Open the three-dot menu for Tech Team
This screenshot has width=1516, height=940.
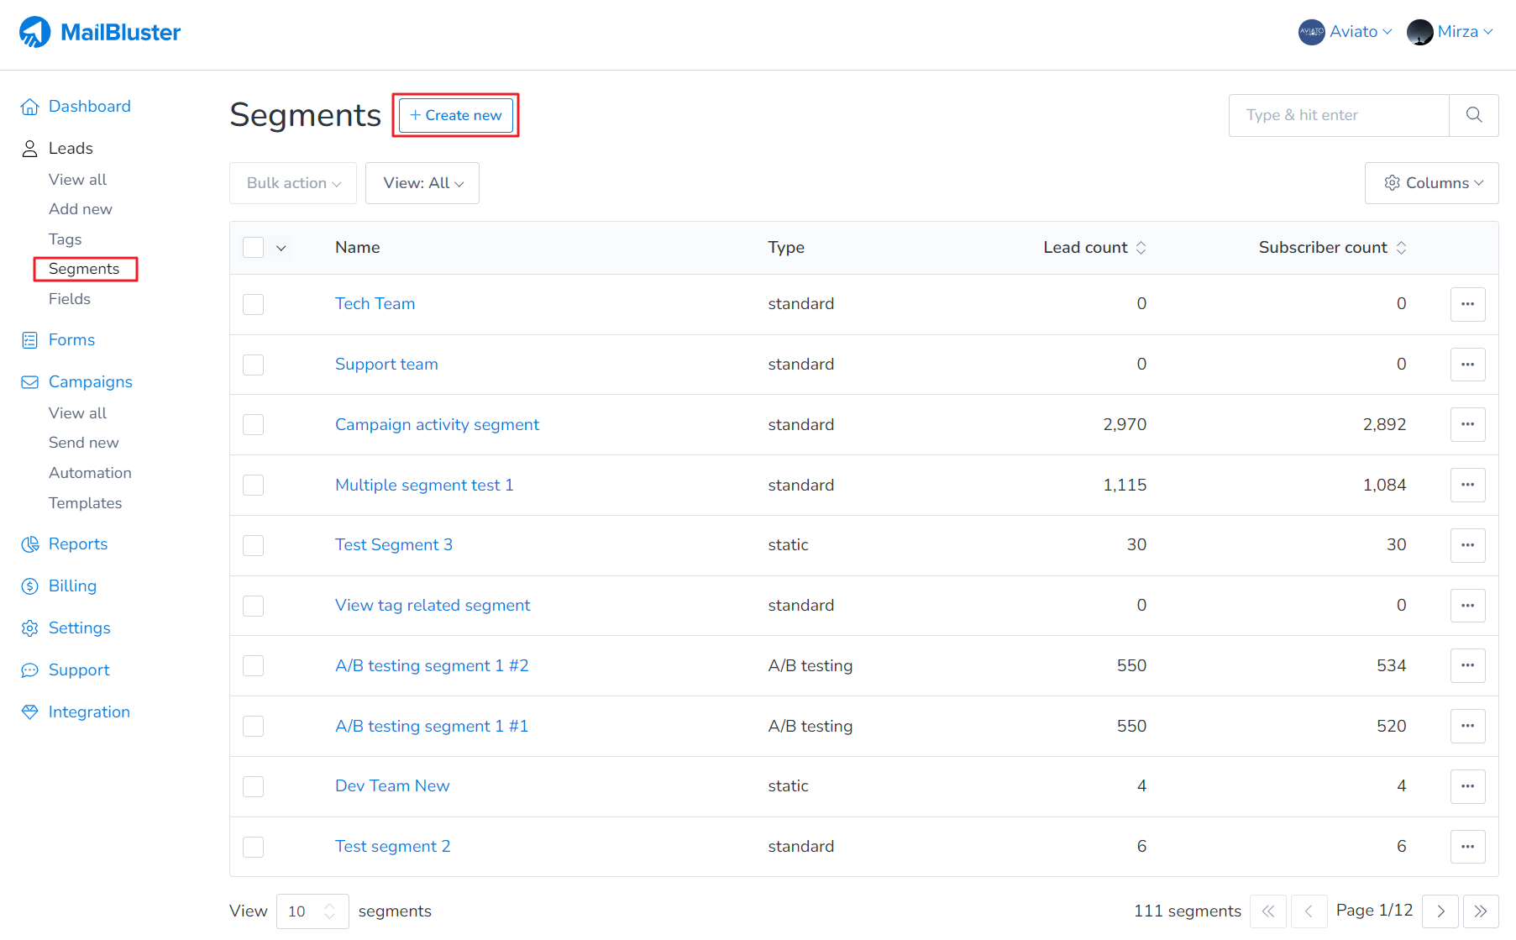[x=1467, y=304]
